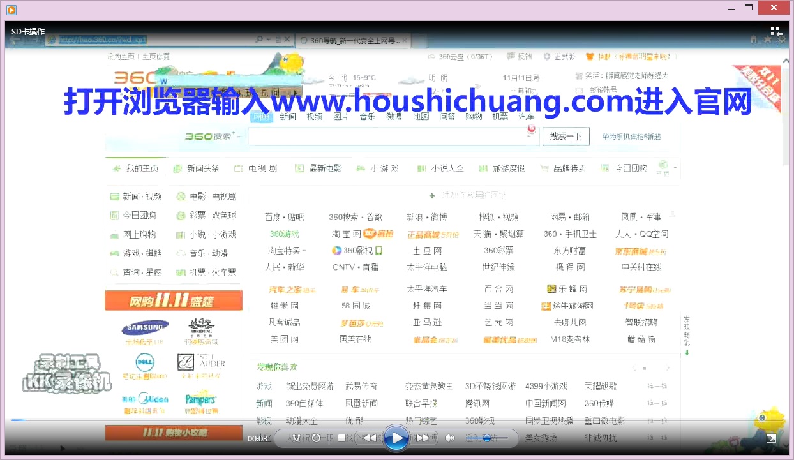Open the address bar dropdown arrow
794x460 pixels.
(268, 40)
